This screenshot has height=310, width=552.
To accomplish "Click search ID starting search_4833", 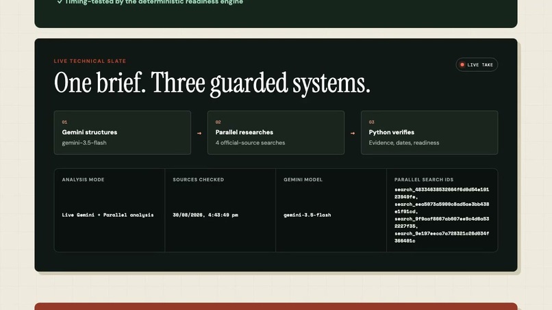I will [442, 193].
